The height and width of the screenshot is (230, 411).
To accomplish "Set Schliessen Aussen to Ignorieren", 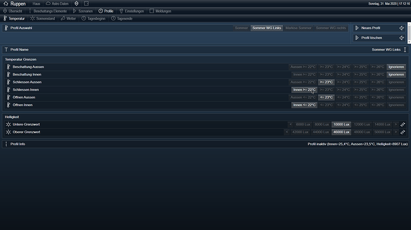I will (x=396, y=82).
